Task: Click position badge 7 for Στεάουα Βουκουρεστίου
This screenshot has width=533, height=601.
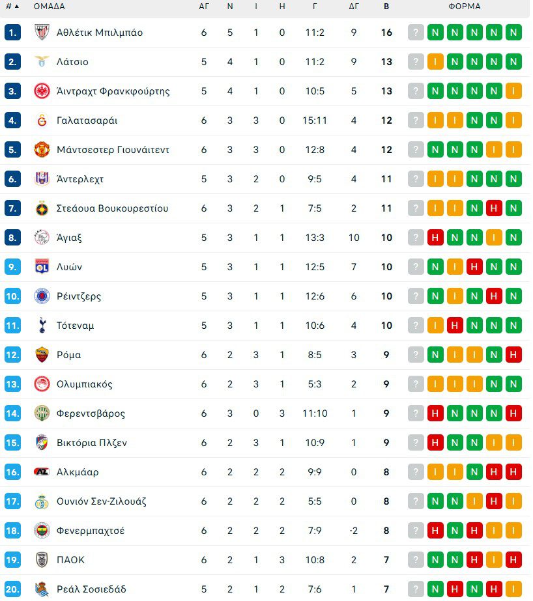Action: 13,208
